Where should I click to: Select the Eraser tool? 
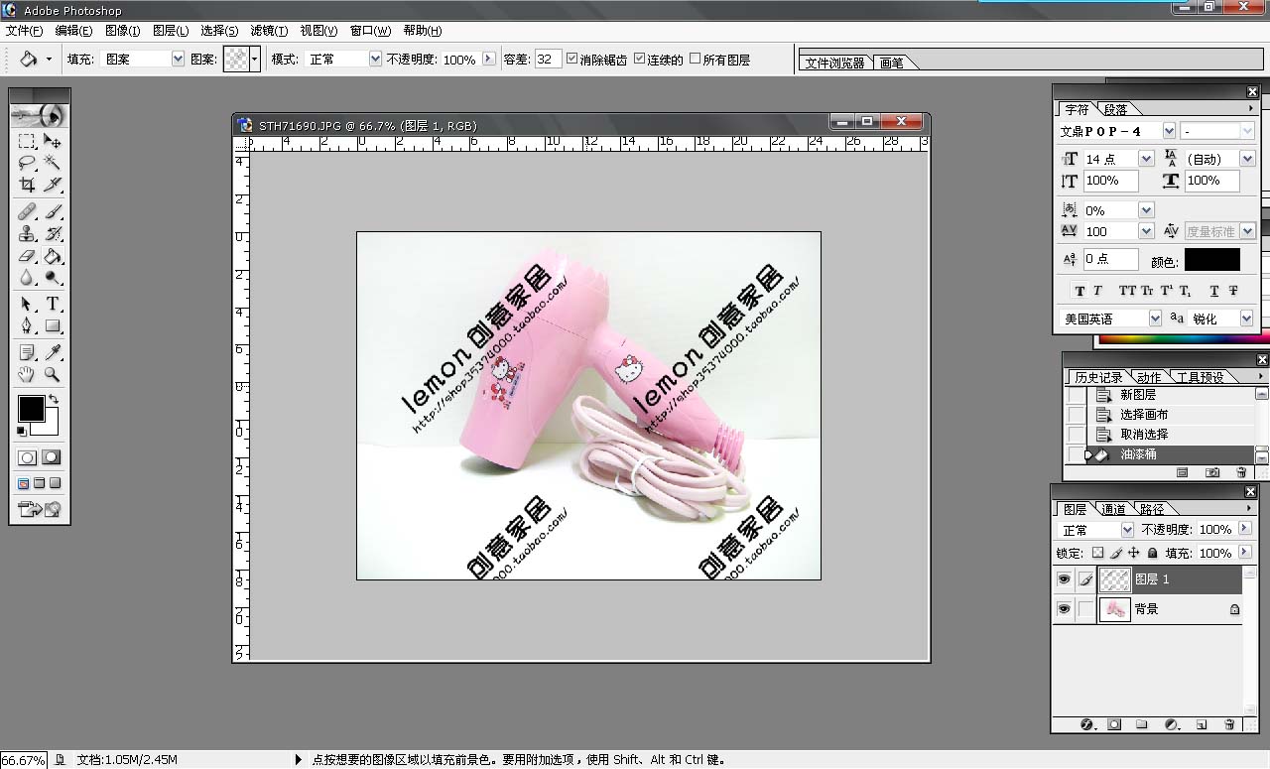tap(27, 255)
